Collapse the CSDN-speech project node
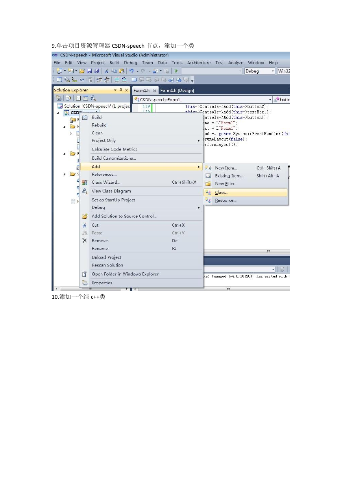This screenshot has width=342, height=484. coord(58,113)
